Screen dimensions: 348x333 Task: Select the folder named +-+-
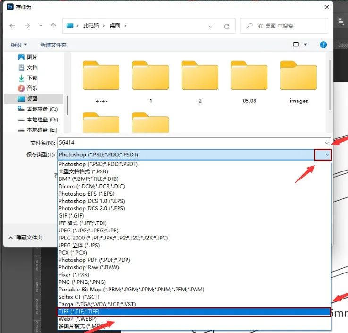(101, 82)
